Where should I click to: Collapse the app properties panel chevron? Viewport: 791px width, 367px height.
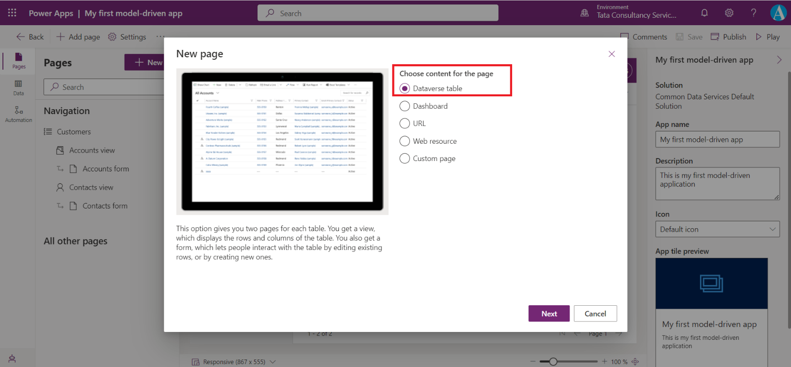point(779,60)
